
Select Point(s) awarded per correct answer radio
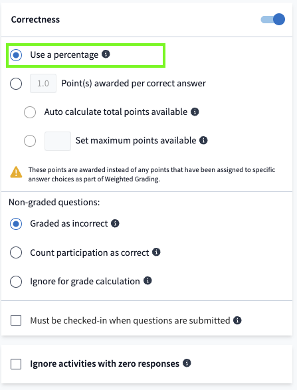[16, 84]
